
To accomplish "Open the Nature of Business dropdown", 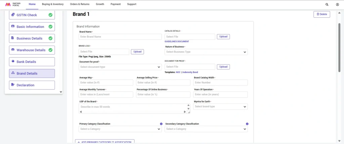I will pyautogui.click(x=206, y=52).
